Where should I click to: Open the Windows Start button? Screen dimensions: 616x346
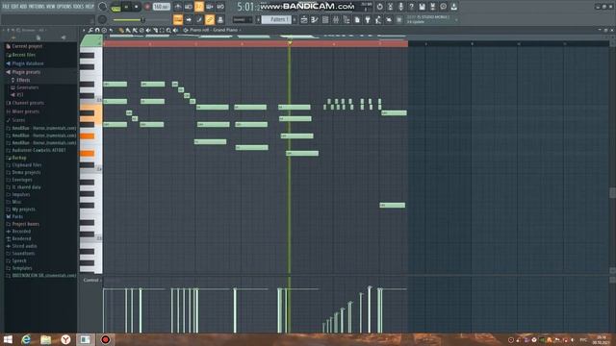point(8,339)
